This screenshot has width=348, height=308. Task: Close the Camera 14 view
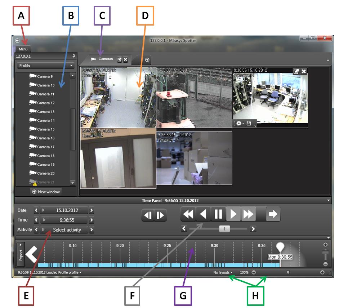click(304, 71)
